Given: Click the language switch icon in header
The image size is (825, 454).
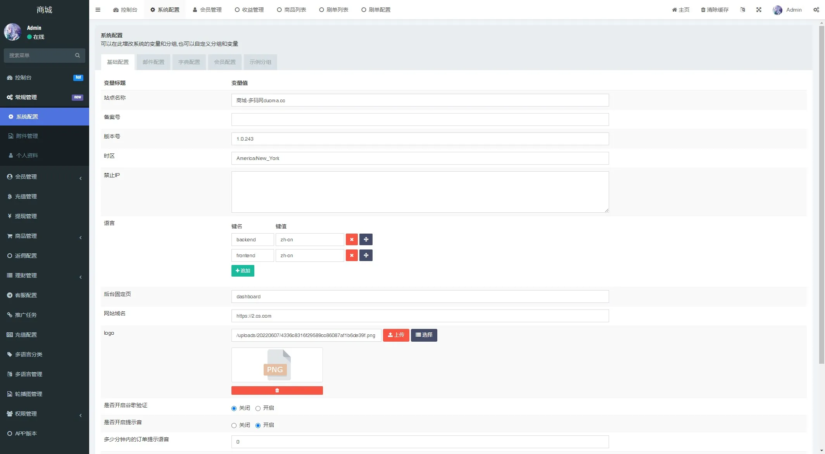Looking at the screenshot, I should [742, 10].
